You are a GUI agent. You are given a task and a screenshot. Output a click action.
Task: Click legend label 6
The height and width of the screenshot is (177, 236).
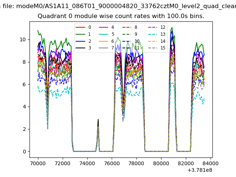pyautogui.click(x=112, y=41)
